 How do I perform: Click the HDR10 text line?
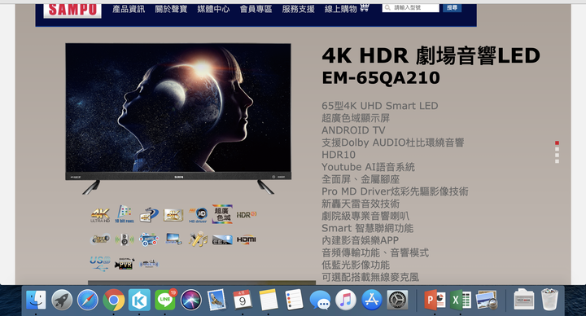coord(339,155)
